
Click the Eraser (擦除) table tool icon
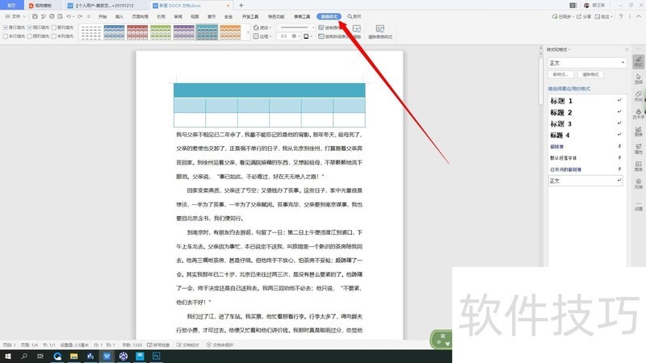tap(357, 29)
